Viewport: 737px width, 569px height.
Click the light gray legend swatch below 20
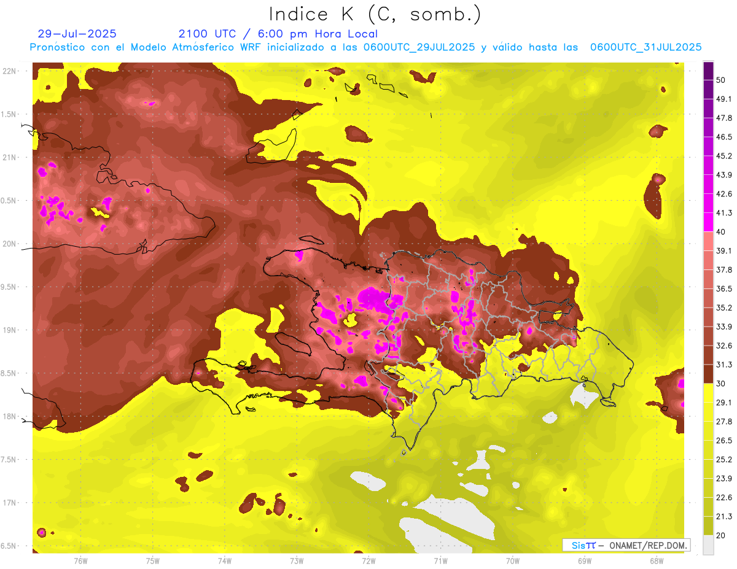pyautogui.click(x=708, y=544)
